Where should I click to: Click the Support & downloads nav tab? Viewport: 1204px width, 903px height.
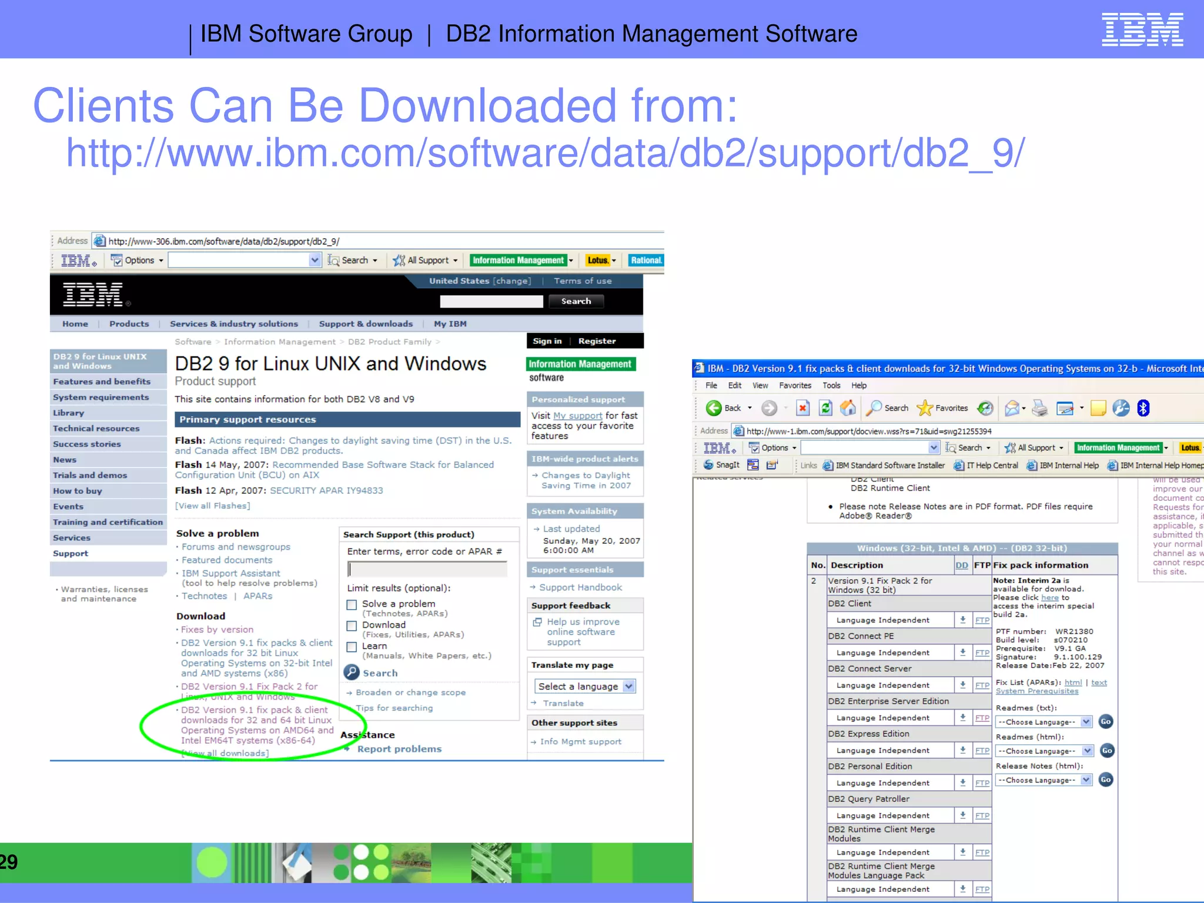point(366,324)
